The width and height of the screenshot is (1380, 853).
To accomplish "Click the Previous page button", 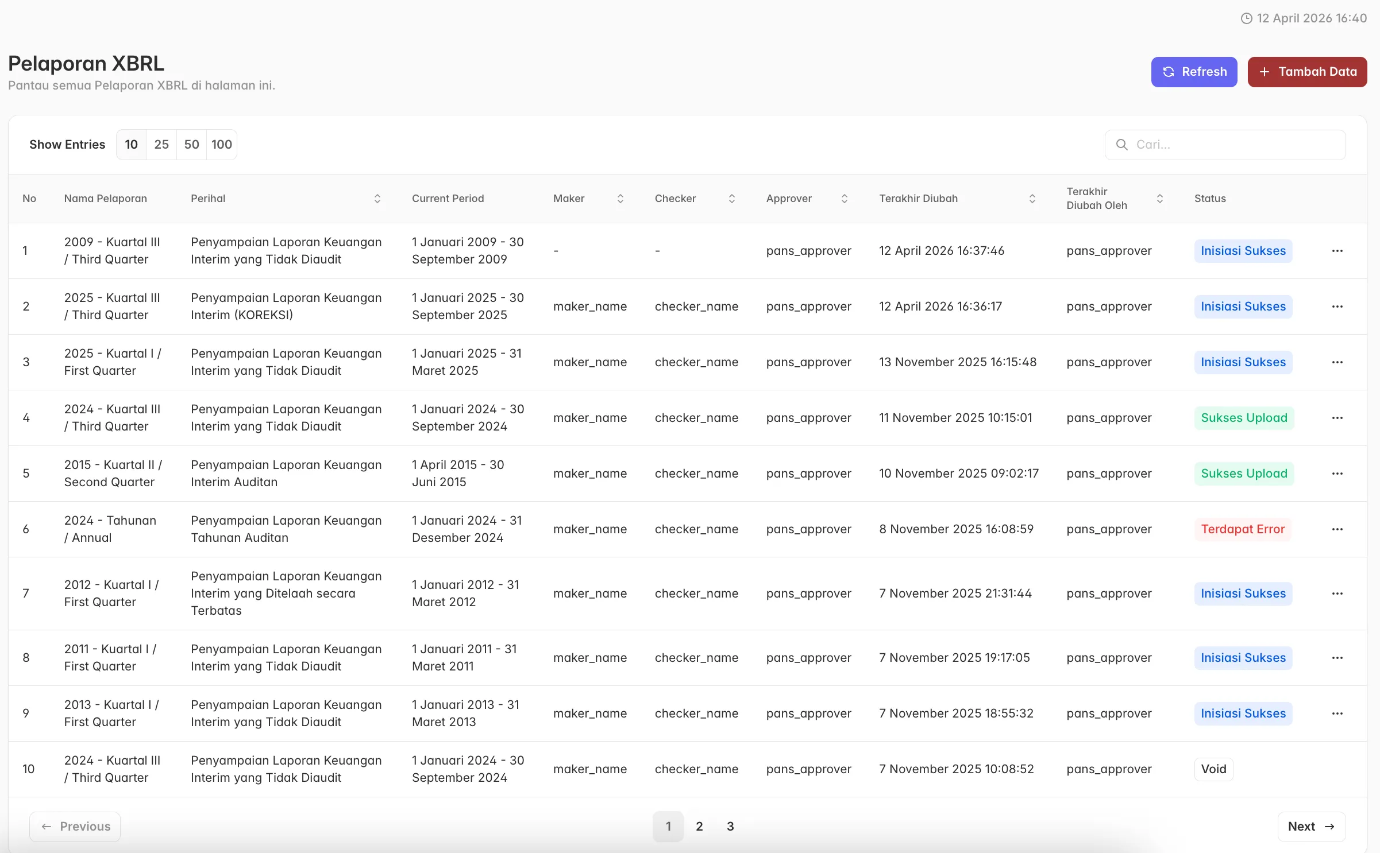I will [75, 827].
